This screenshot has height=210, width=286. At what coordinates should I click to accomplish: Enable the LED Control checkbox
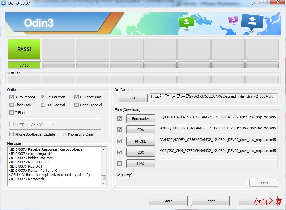(43, 105)
